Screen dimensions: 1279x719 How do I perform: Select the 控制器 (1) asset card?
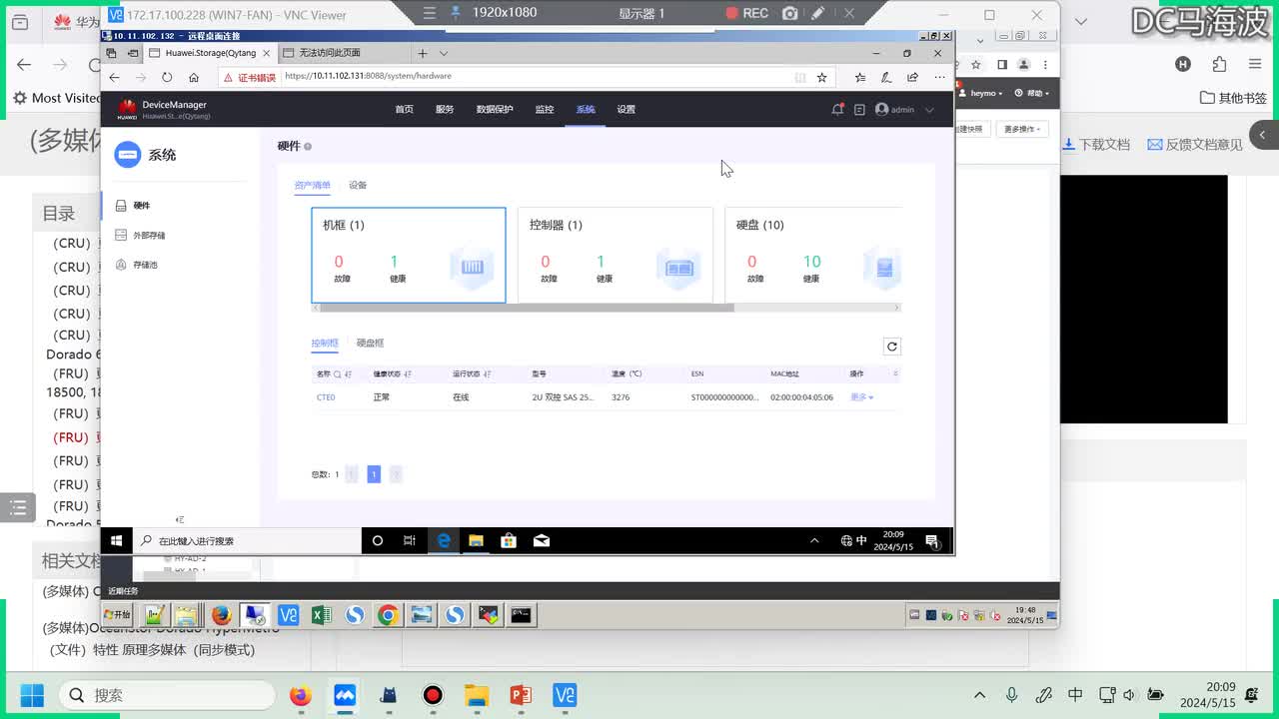pyautogui.click(x=615, y=255)
